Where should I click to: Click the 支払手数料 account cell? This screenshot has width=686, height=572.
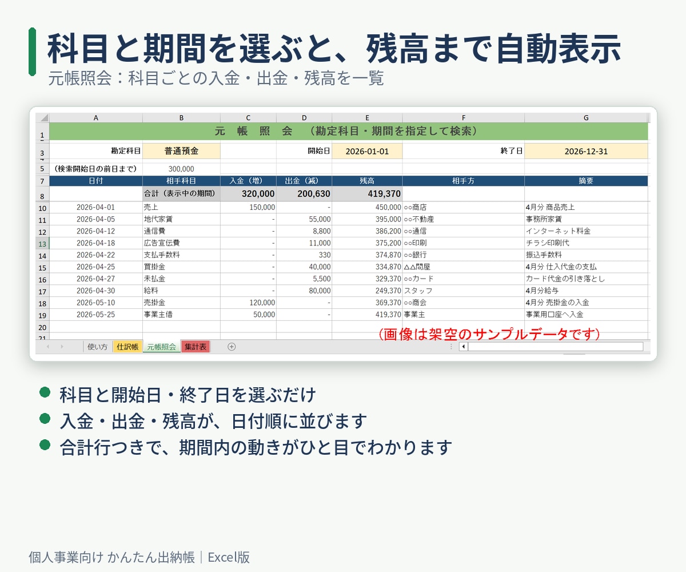[x=181, y=255]
